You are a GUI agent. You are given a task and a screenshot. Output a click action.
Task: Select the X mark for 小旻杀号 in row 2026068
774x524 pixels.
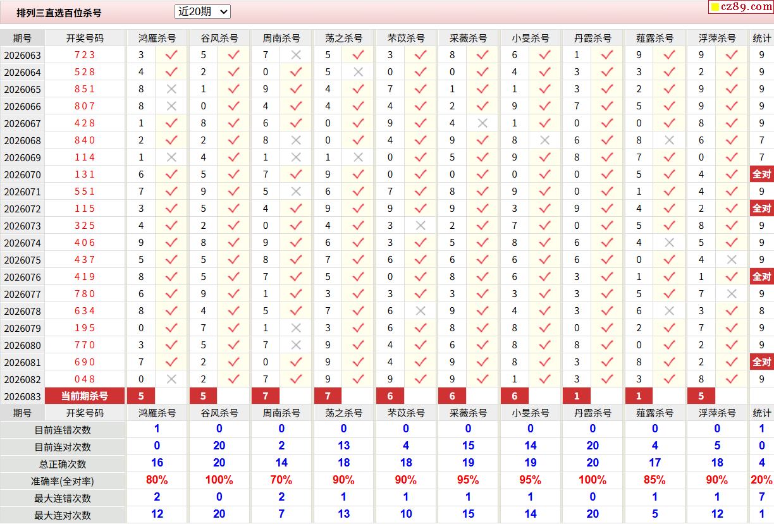point(544,140)
